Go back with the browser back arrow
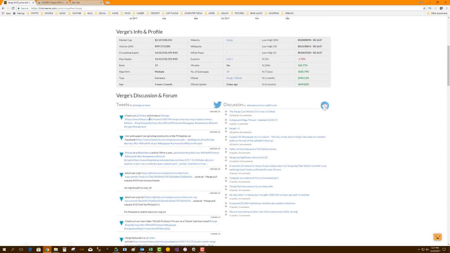The image size is (450, 253). tap(3, 8)
